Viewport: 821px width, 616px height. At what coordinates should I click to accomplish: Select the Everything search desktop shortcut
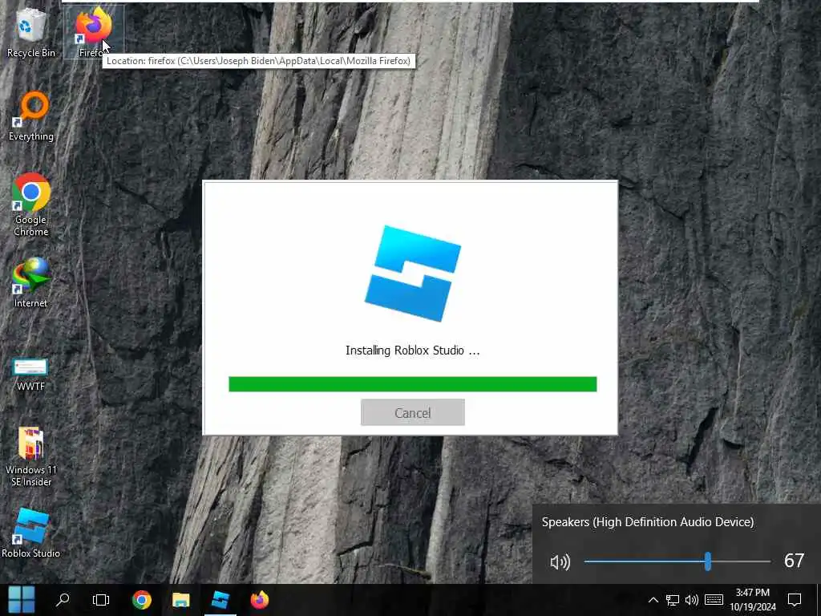click(31, 116)
